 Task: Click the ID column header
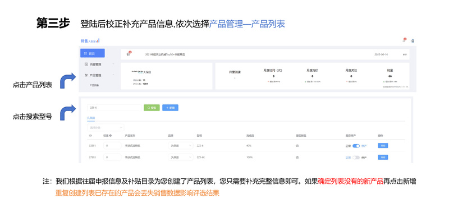click(x=90, y=136)
